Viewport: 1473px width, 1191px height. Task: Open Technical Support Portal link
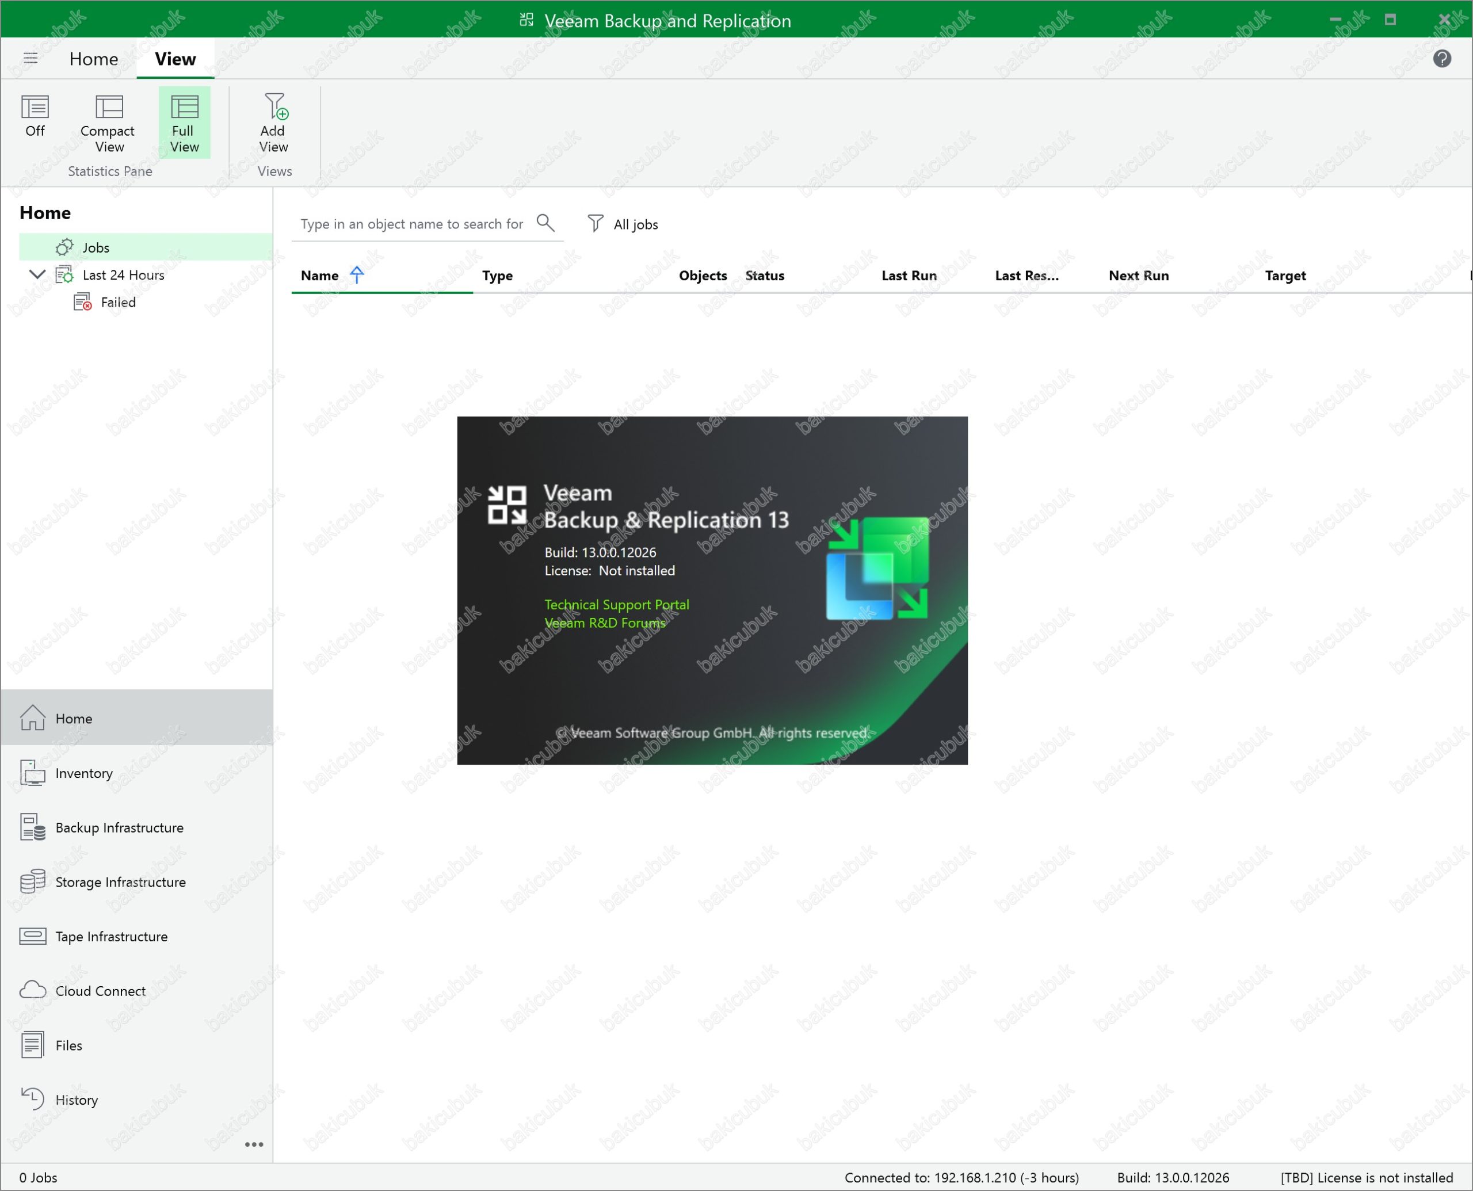tap(617, 605)
